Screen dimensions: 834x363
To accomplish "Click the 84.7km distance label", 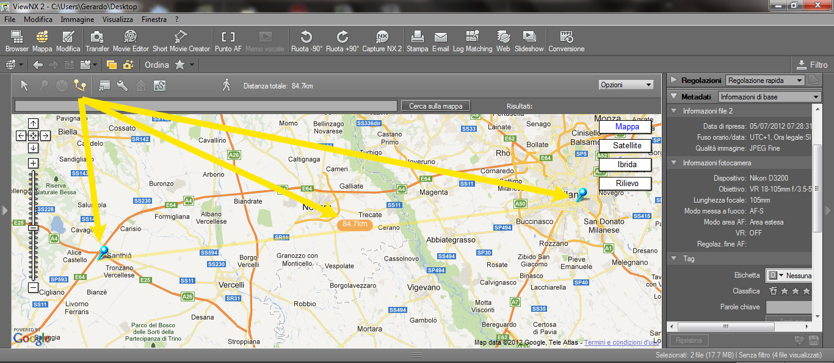I will [x=355, y=224].
